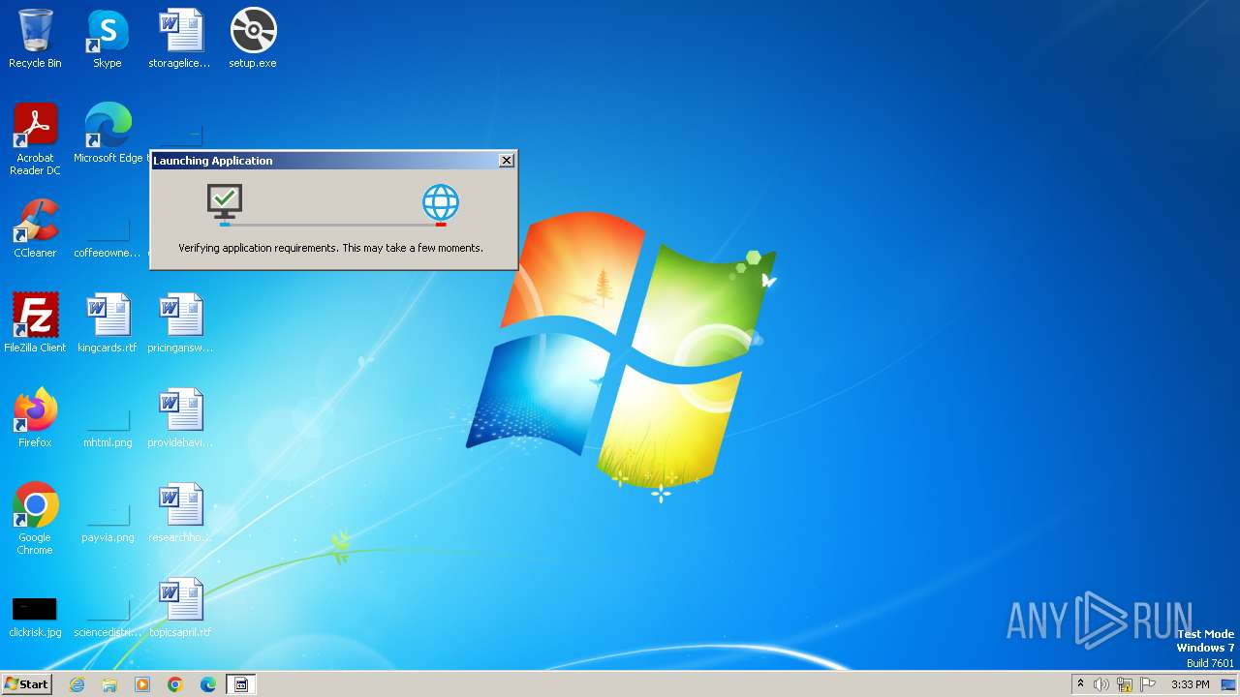
Task: Click the launch progress bar between icons
Action: pos(332,225)
